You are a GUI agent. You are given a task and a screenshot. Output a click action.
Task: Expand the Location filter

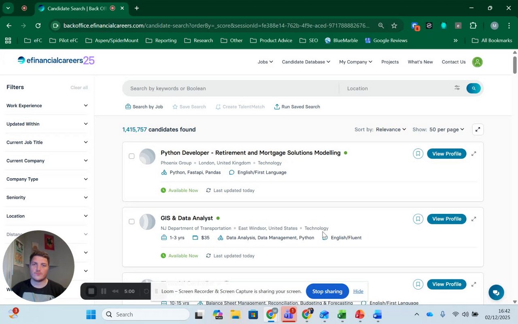pyautogui.click(x=47, y=216)
